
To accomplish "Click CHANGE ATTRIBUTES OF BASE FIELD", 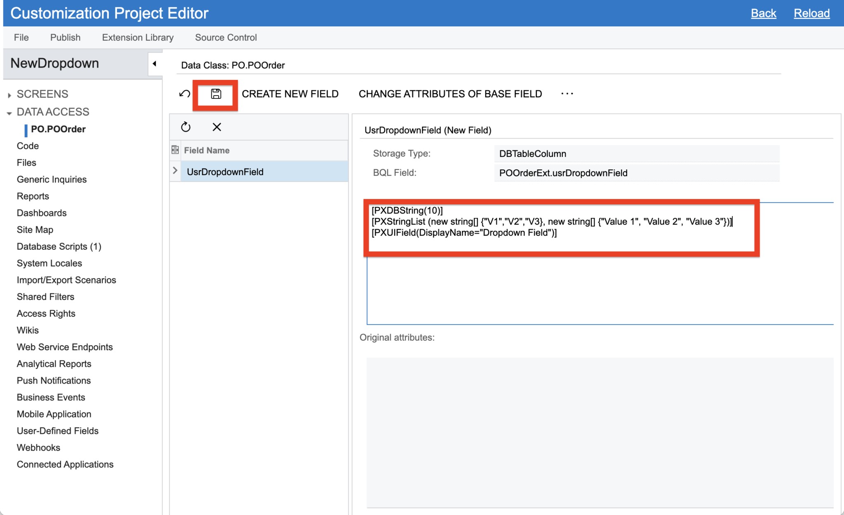I will [450, 94].
